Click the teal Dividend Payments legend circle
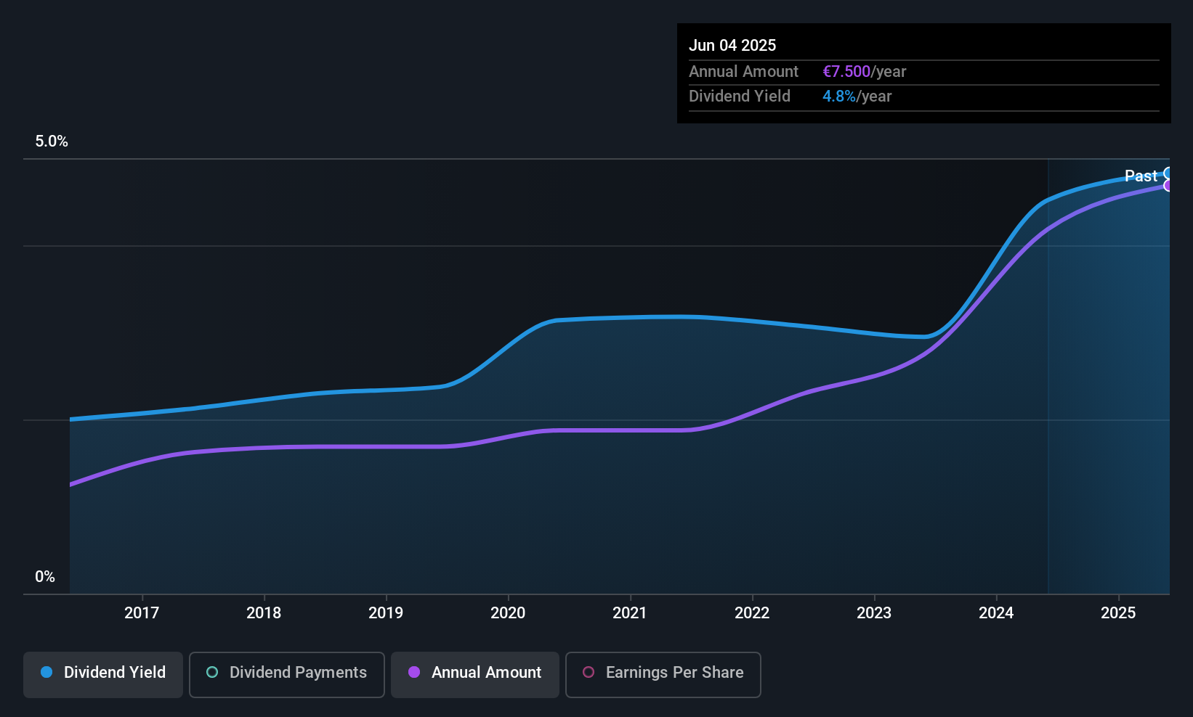1193x717 pixels. (212, 672)
